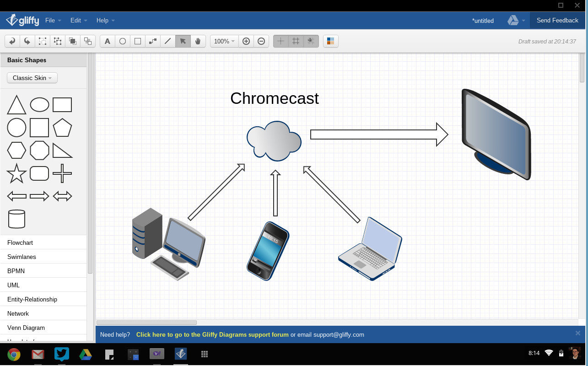
Task: Open the Gliffy Diagrams support forum link
Action: pyautogui.click(x=212, y=334)
